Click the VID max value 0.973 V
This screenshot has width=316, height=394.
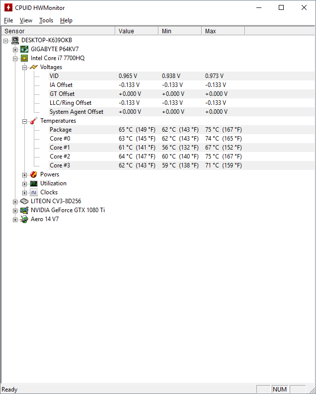tap(214, 76)
